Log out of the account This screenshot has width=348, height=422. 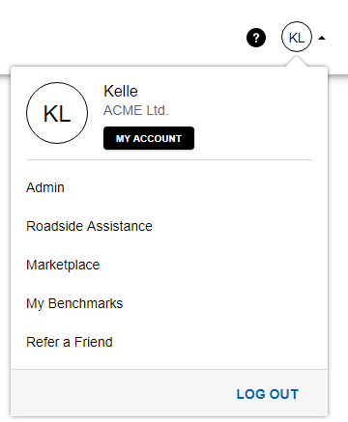(x=268, y=394)
